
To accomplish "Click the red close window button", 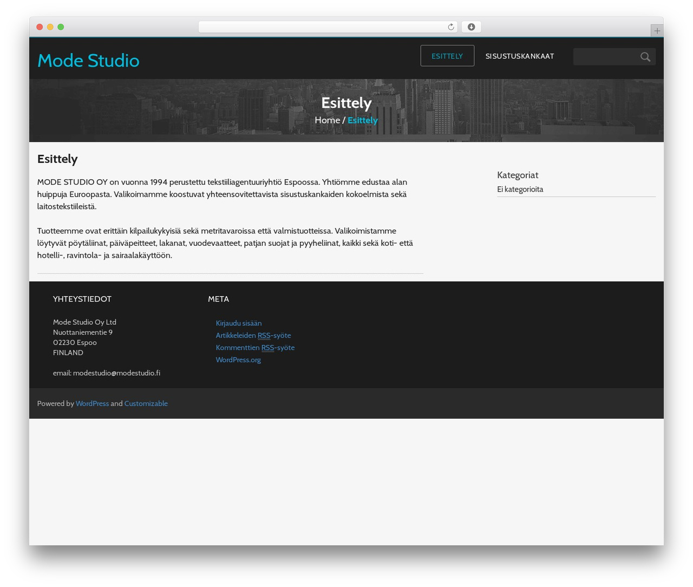I will pyautogui.click(x=40, y=27).
